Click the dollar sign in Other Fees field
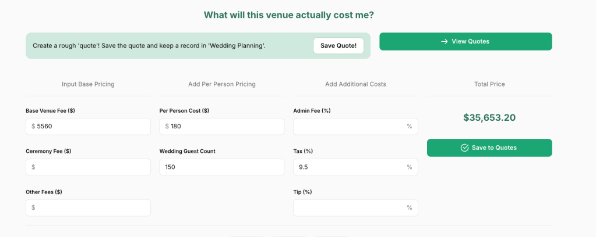596x237 pixels. 33,207
